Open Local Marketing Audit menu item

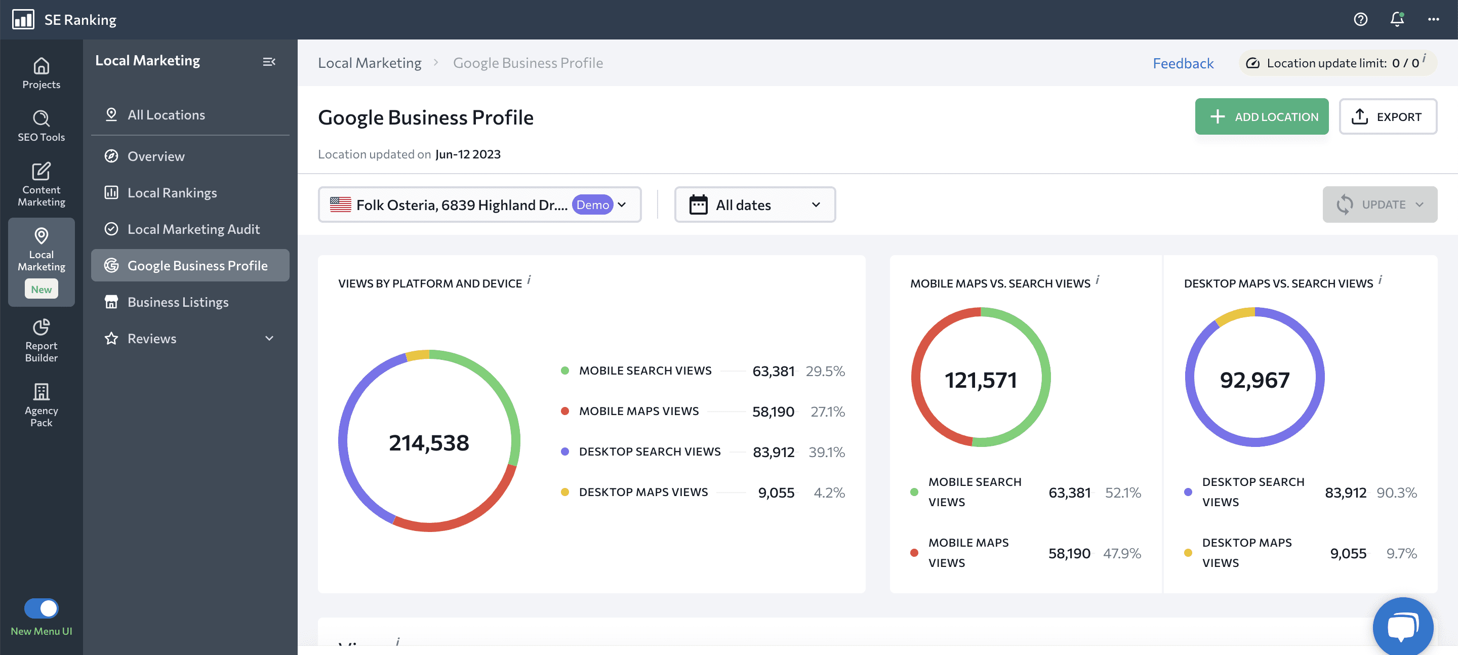[190, 229]
